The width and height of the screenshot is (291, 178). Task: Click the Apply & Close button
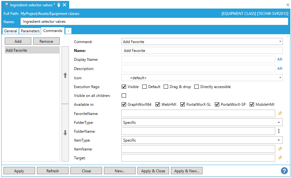pos(153,171)
